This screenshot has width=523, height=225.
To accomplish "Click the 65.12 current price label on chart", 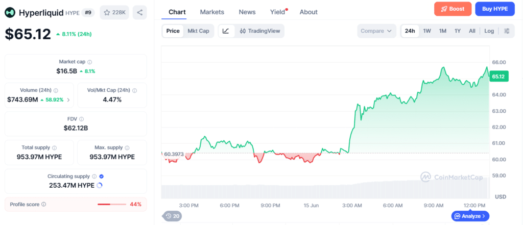I will point(498,77).
